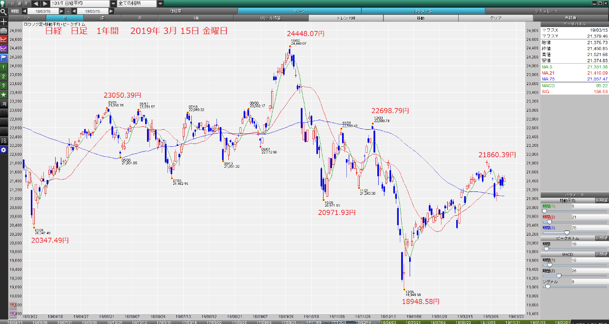
Task: Click the blue flag icon in sidebar
Action: (3, 58)
